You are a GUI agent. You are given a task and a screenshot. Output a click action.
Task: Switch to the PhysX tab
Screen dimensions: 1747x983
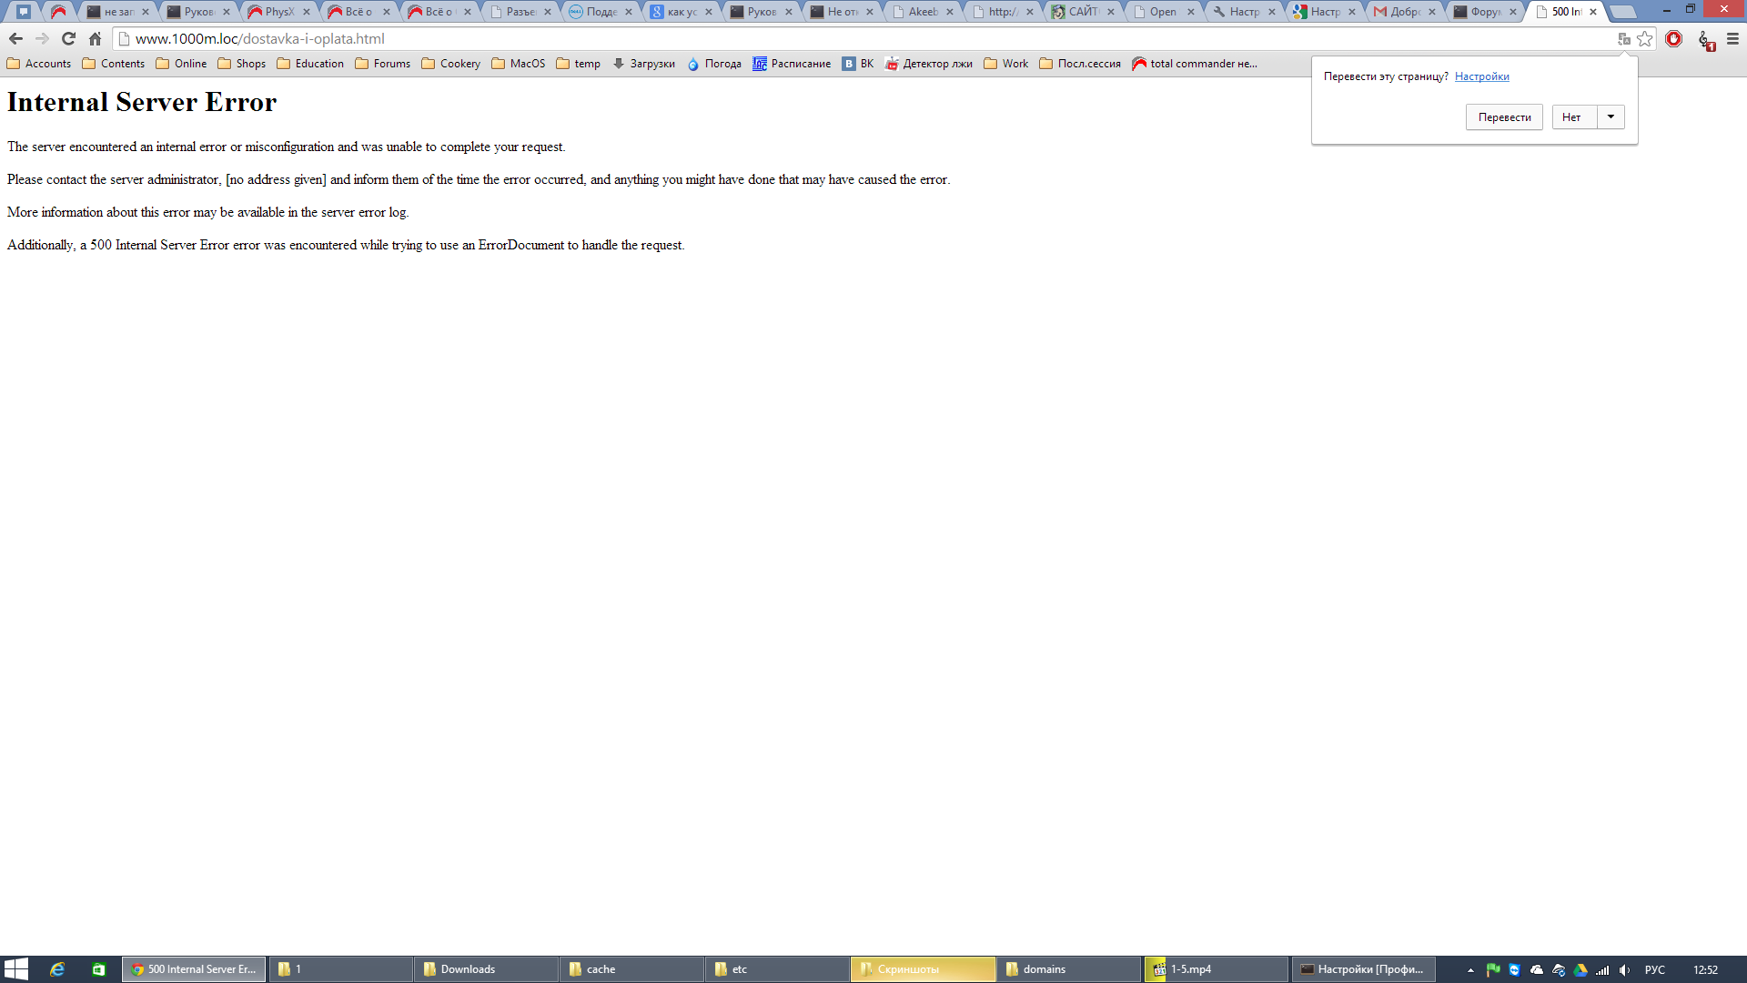(278, 12)
